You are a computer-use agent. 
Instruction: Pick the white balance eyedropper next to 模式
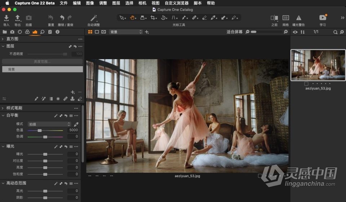(x=76, y=124)
